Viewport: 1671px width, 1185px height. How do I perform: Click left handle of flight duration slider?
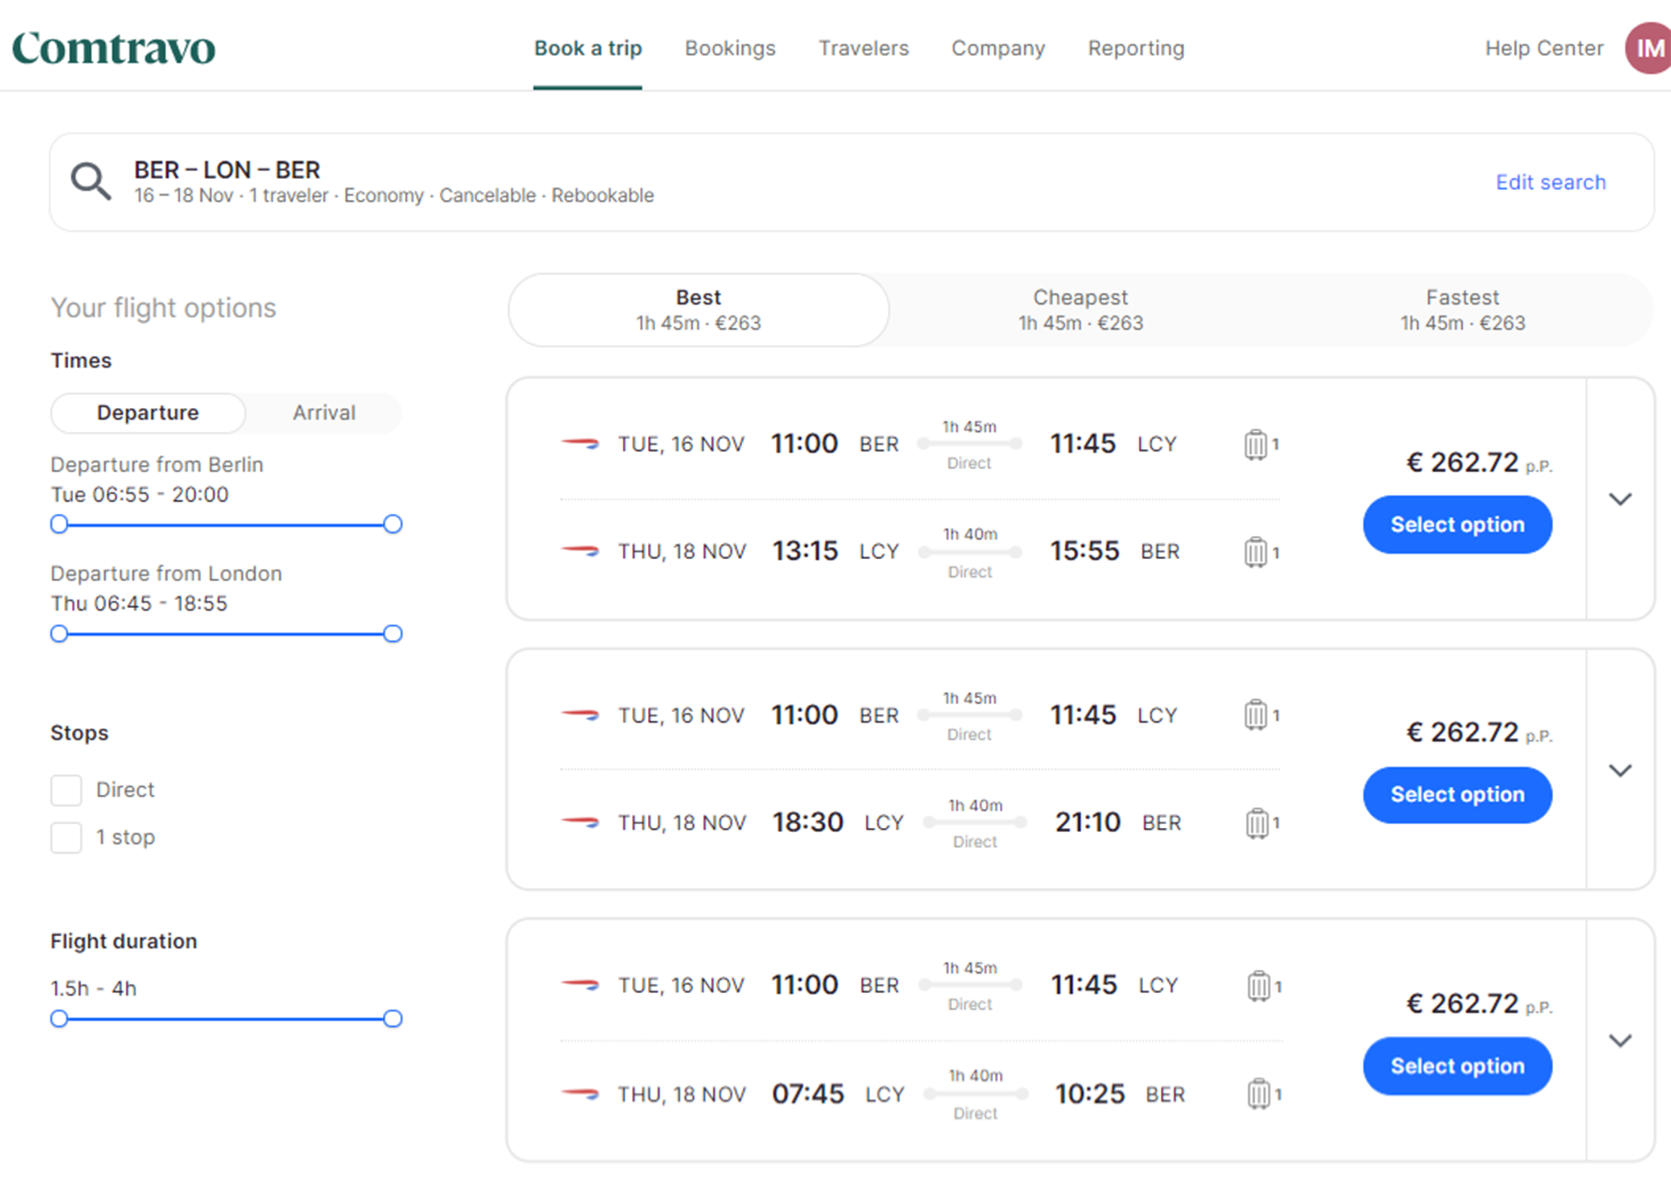pos(59,1019)
